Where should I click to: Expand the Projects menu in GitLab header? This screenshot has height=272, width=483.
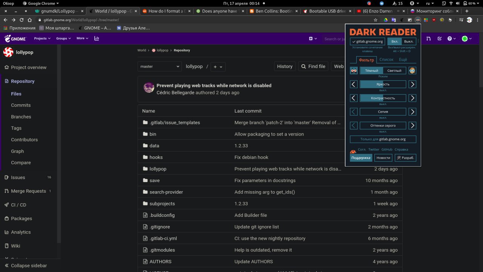42,38
